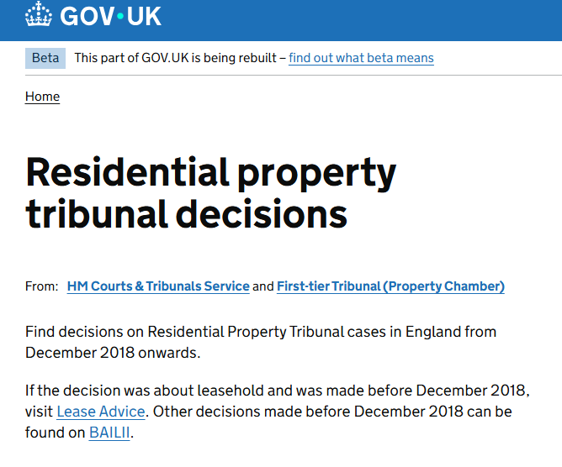Image resolution: width=562 pixels, height=467 pixels.
Task: Click the 'December 2018 onwards.' text line
Action: [113, 353]
